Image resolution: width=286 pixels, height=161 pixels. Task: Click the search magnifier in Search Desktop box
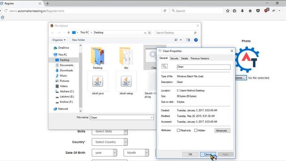[x=195, y=33]
